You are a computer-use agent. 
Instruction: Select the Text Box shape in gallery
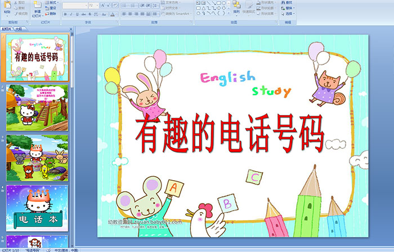coord(198,3)
